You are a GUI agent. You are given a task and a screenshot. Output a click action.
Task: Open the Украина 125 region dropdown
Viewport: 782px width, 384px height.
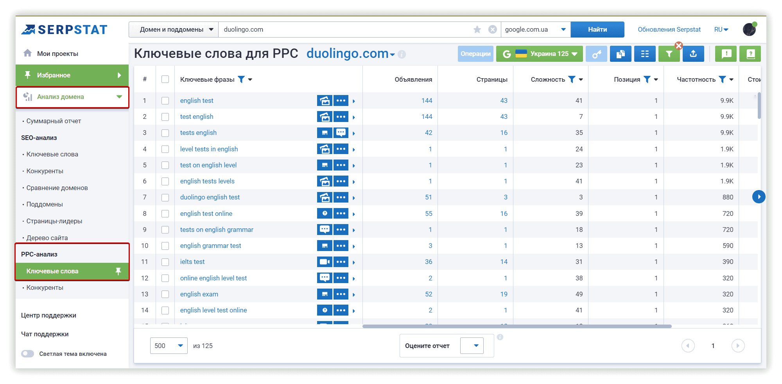[540, 54]
